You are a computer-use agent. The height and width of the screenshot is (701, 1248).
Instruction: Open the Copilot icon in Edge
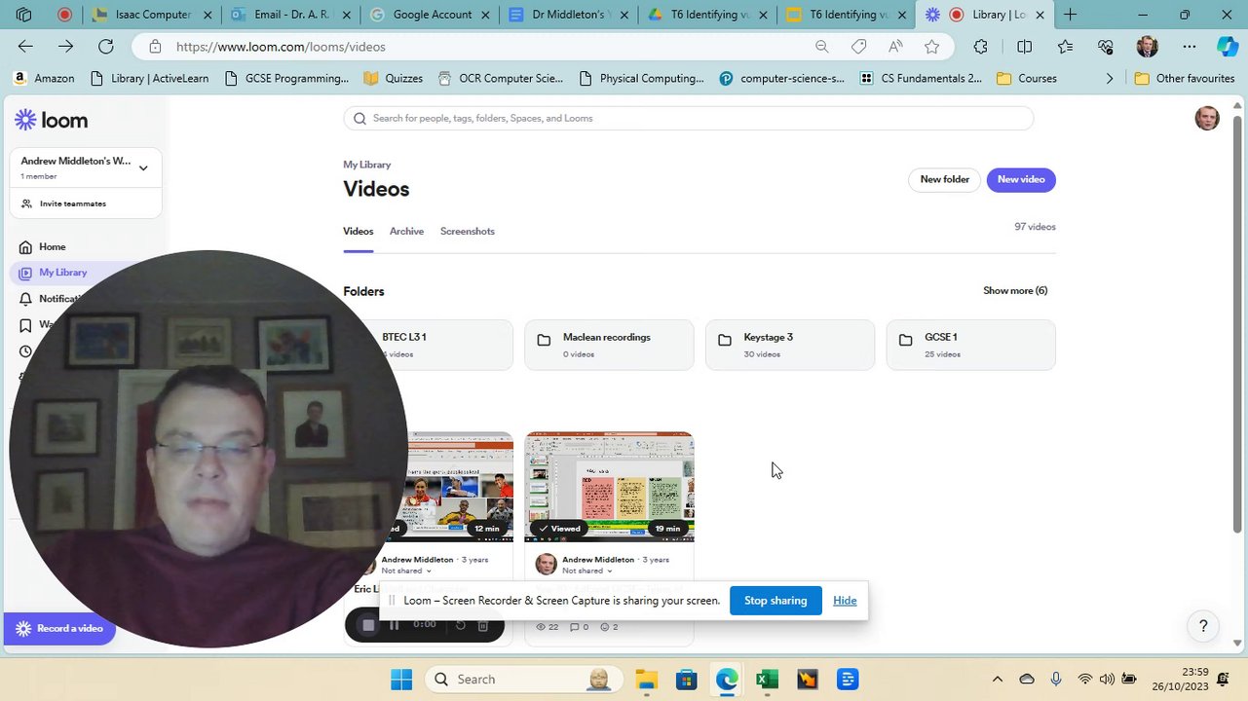pos(1227,47)
